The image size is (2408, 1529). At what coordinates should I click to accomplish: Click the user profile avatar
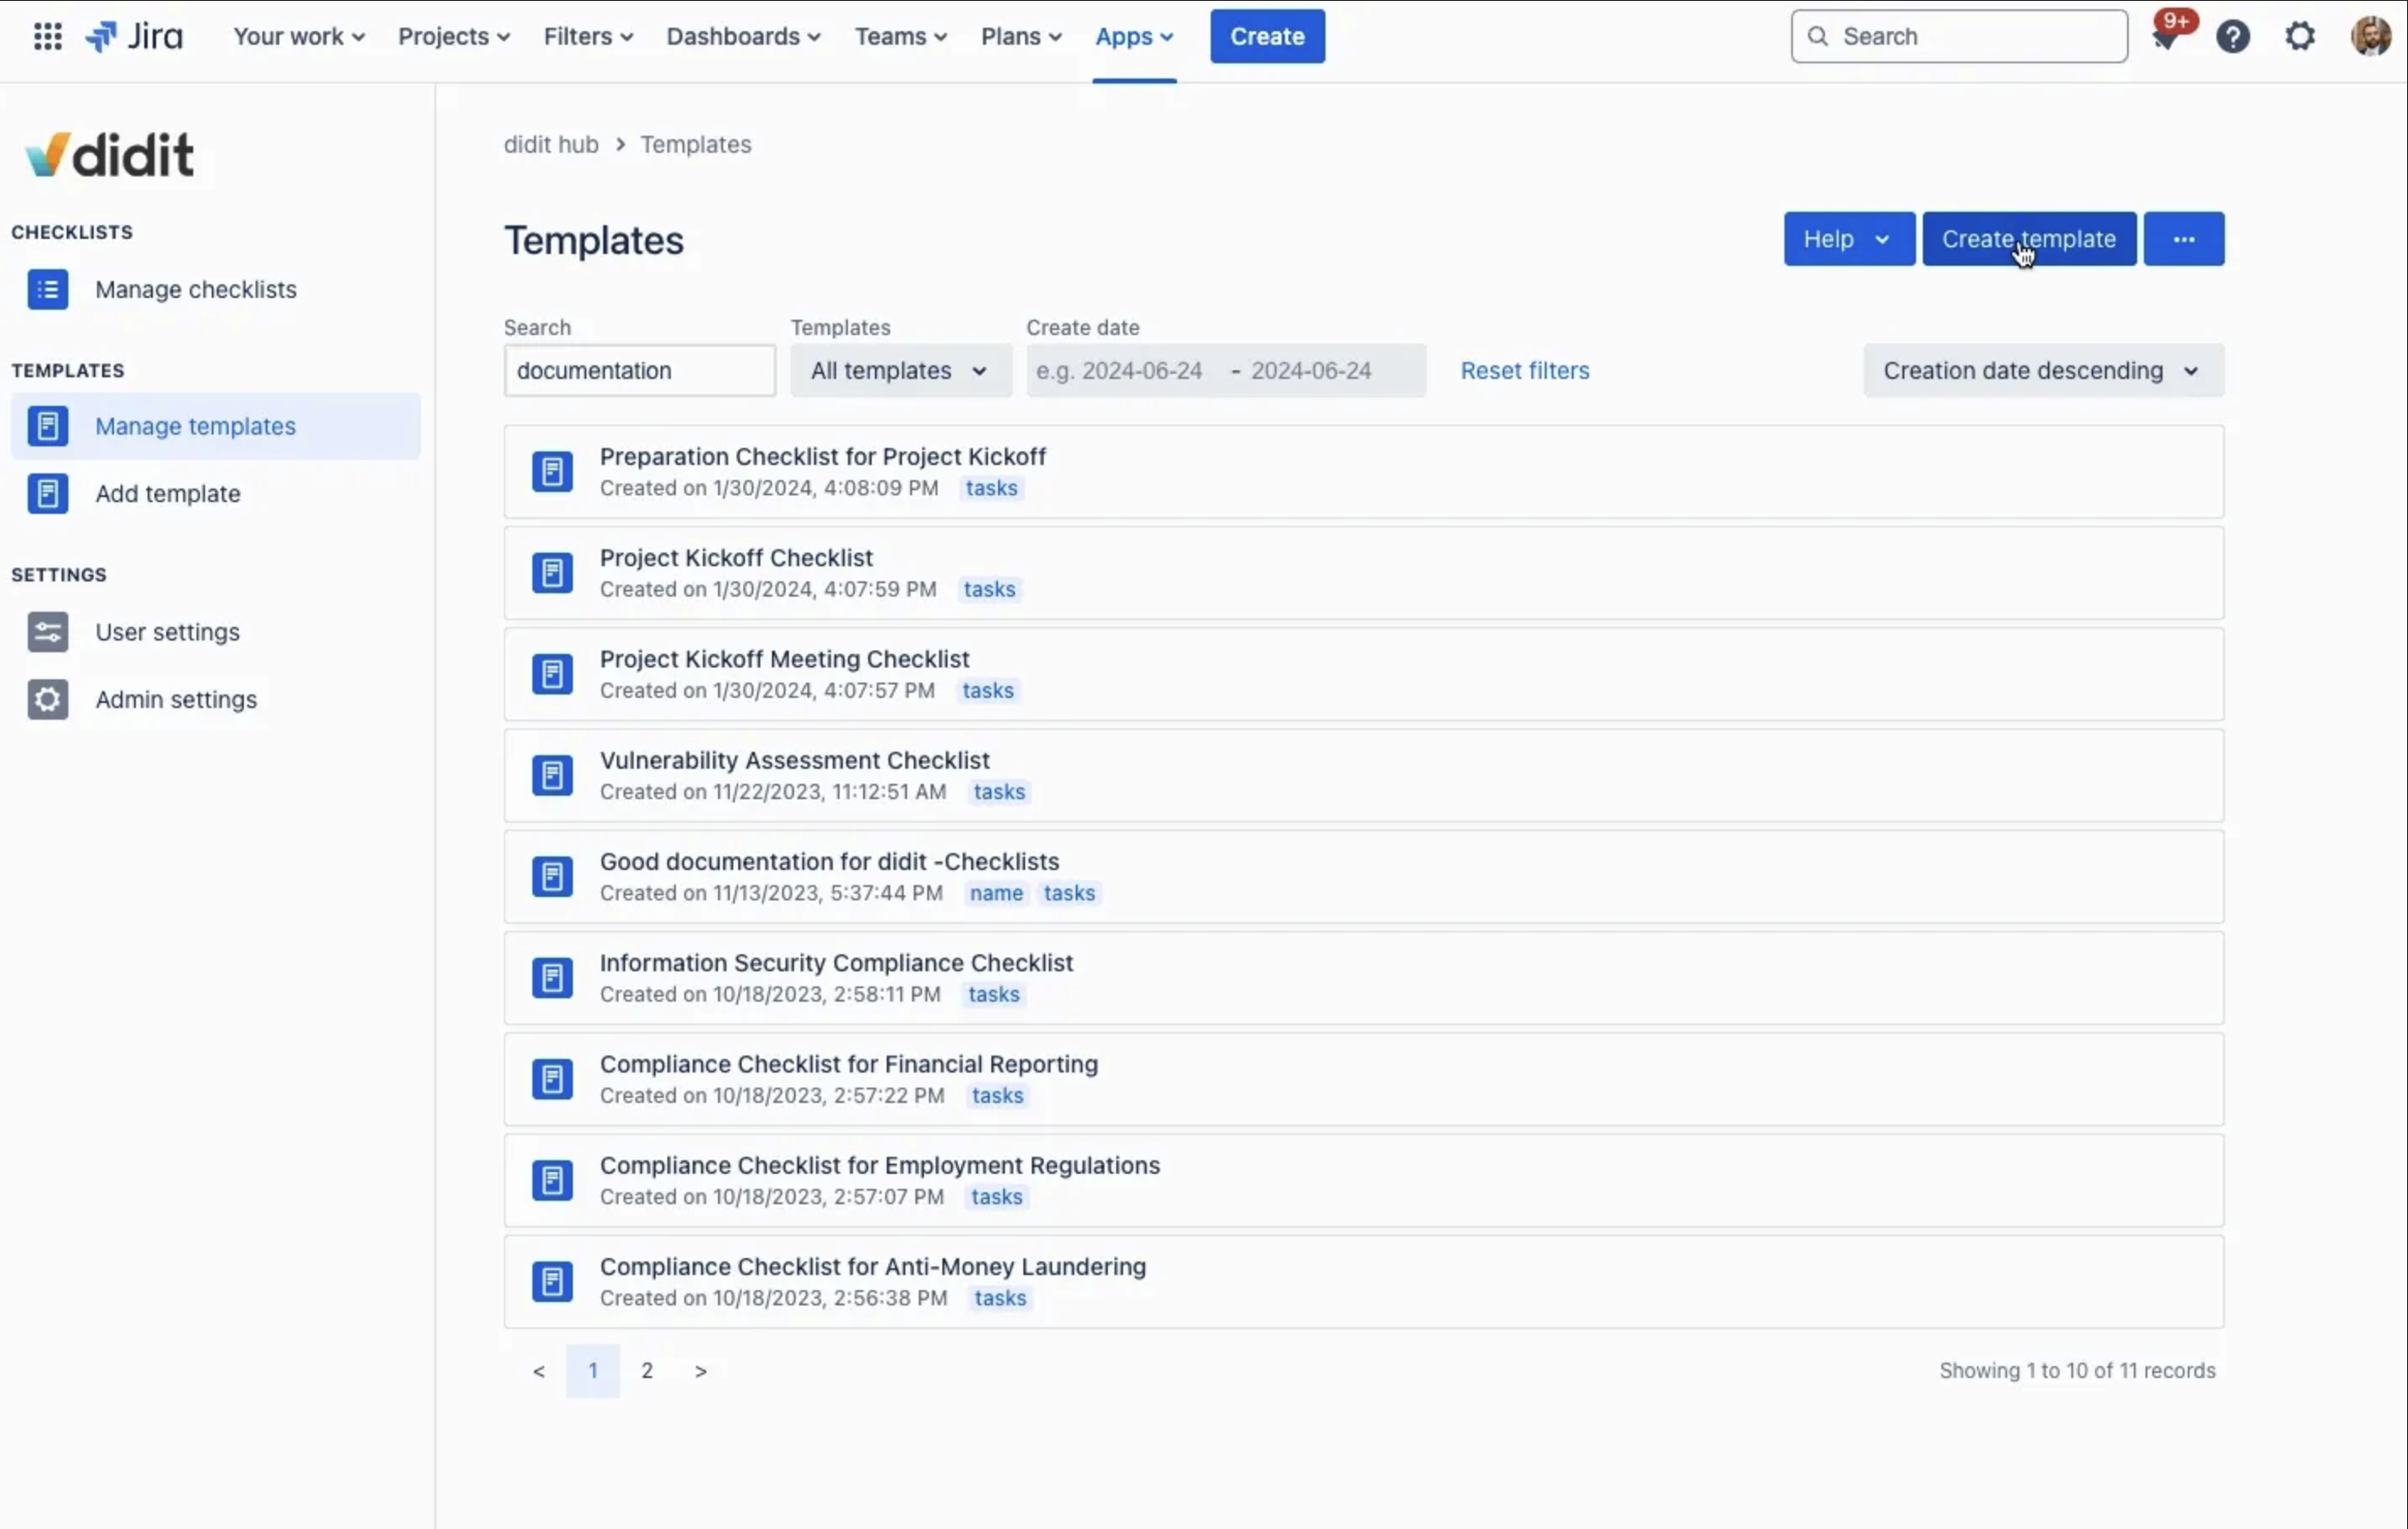pyautogui.click(x=2370, y=37)
